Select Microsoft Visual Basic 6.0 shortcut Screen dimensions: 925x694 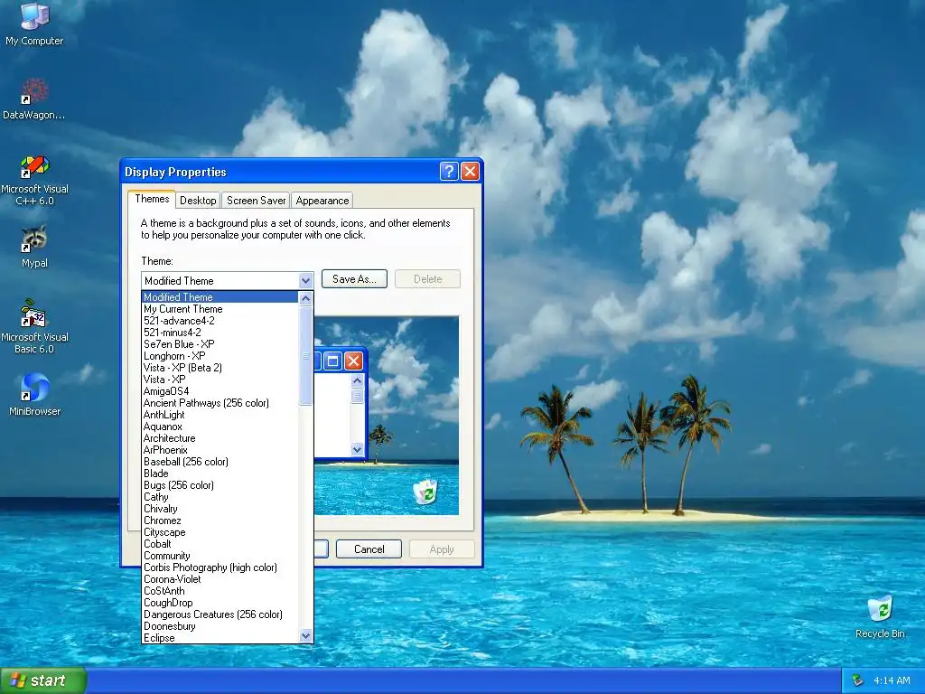[x=34, y=326]
